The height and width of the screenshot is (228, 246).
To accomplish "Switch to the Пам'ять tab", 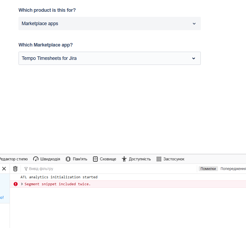I will point(76,159).
